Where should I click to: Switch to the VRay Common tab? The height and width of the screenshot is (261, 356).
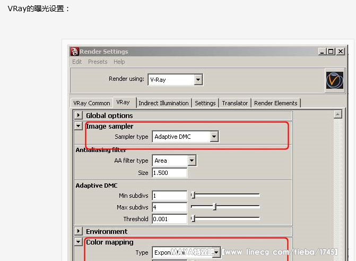pyautogui.click(x=91, y=103)
